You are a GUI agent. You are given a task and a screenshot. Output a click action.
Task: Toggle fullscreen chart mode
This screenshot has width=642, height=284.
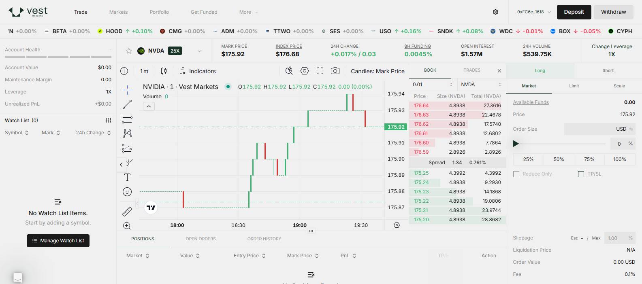click(320, 71)
